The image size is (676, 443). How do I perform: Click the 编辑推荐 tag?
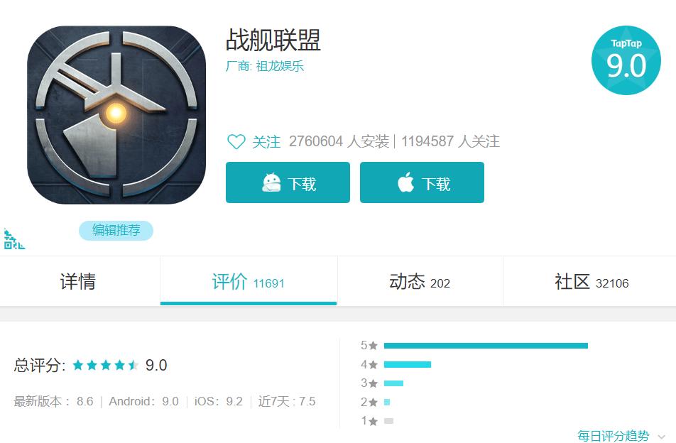(116, 231)
